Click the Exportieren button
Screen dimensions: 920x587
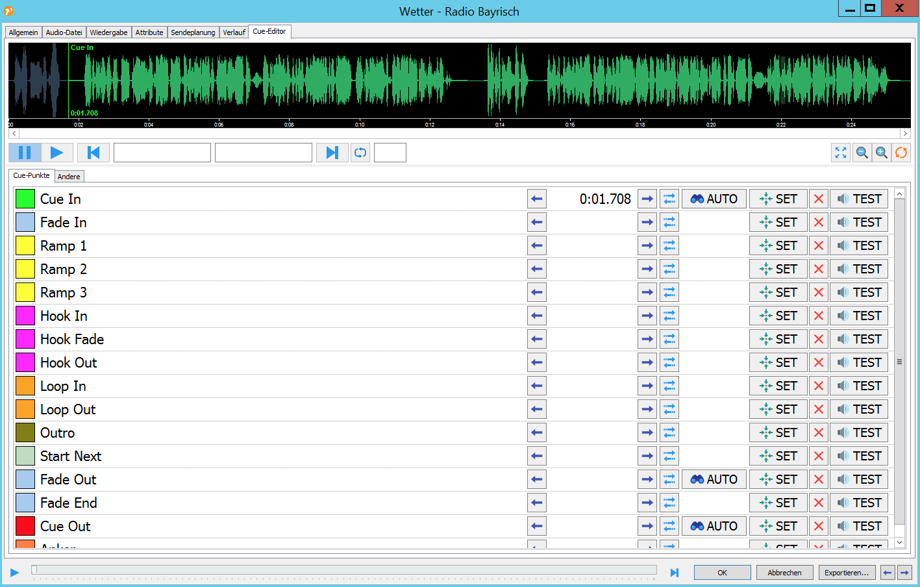[846, 573]
